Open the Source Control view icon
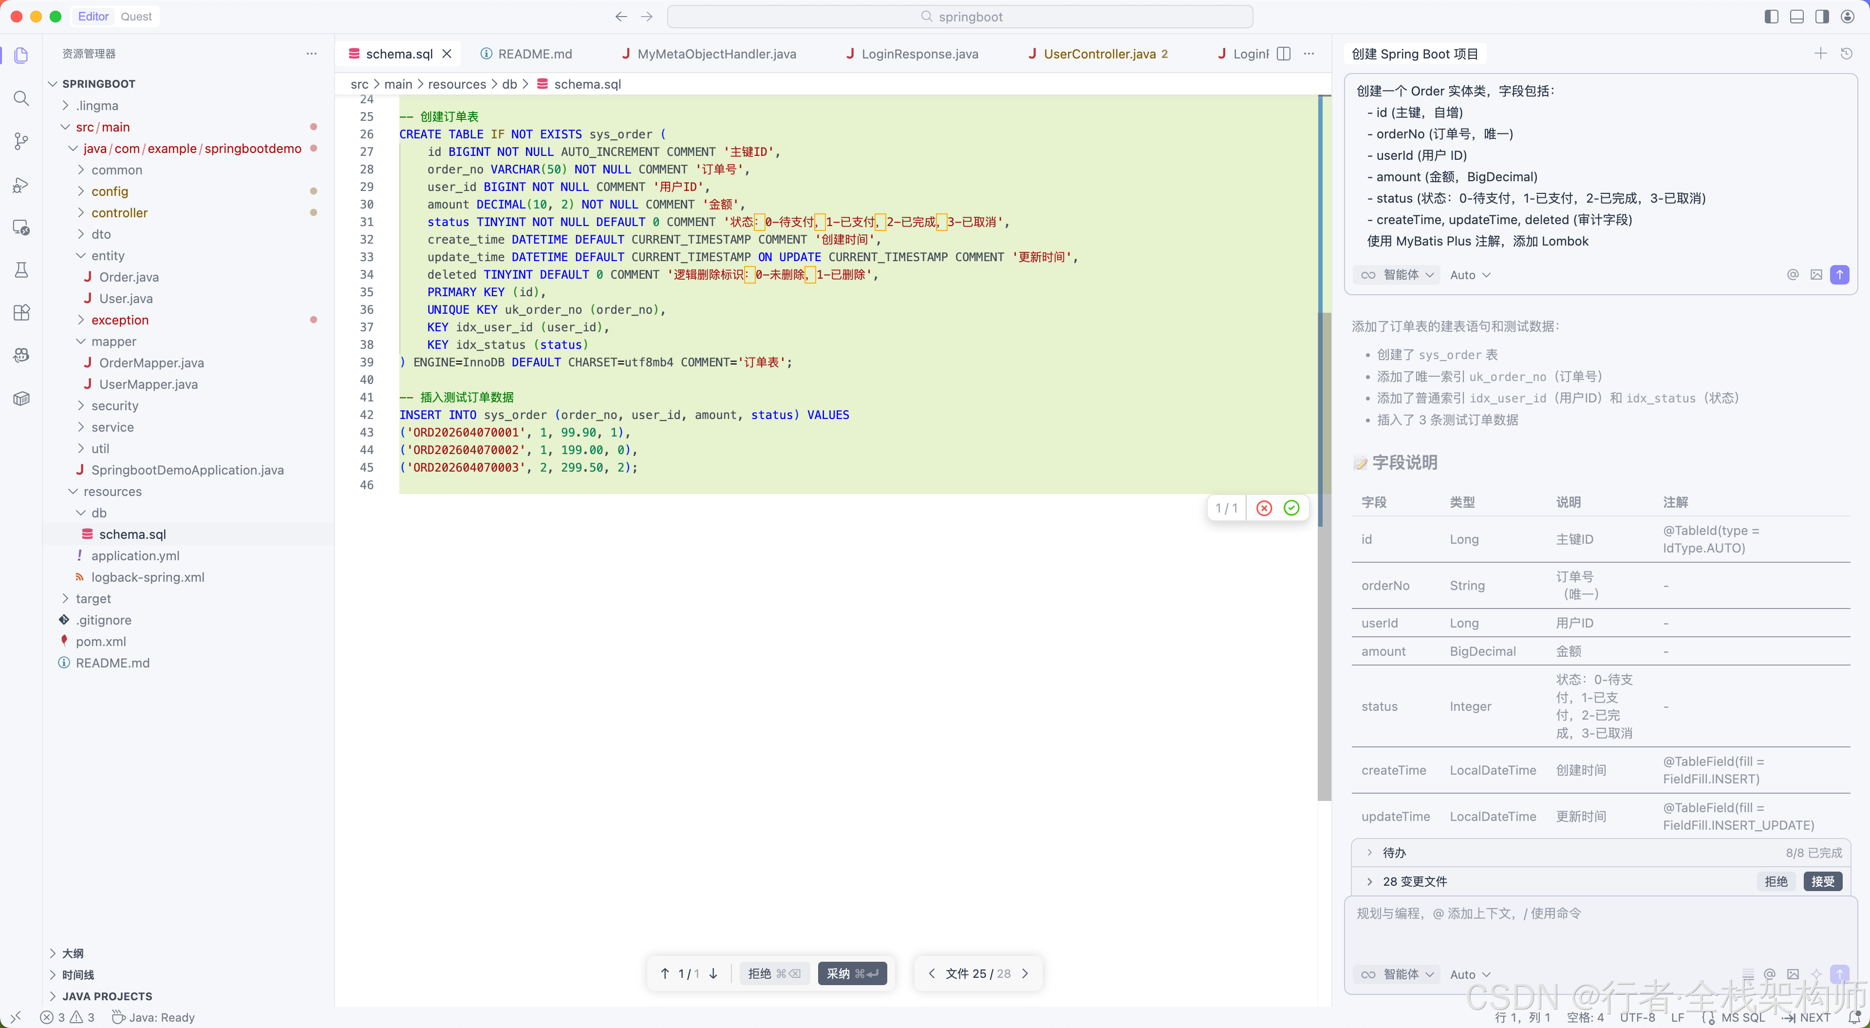This screenshot has height=1028, width=1870. pos(21,141)
